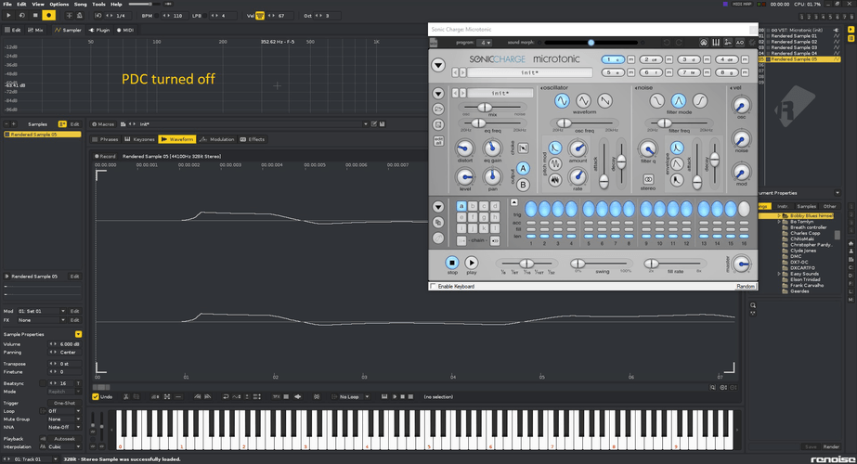Click the Random button in plugin window

pos(745,287)
